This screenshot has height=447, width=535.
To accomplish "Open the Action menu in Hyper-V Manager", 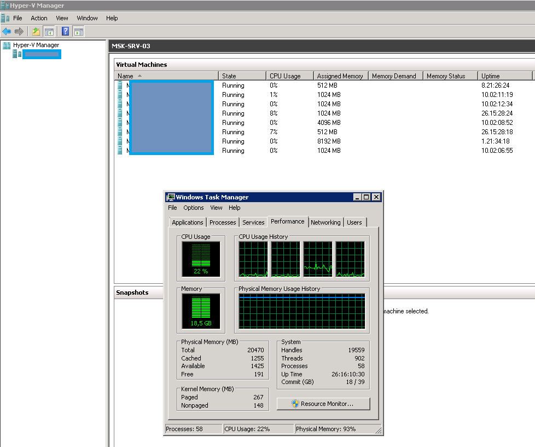I will [39, 18].
